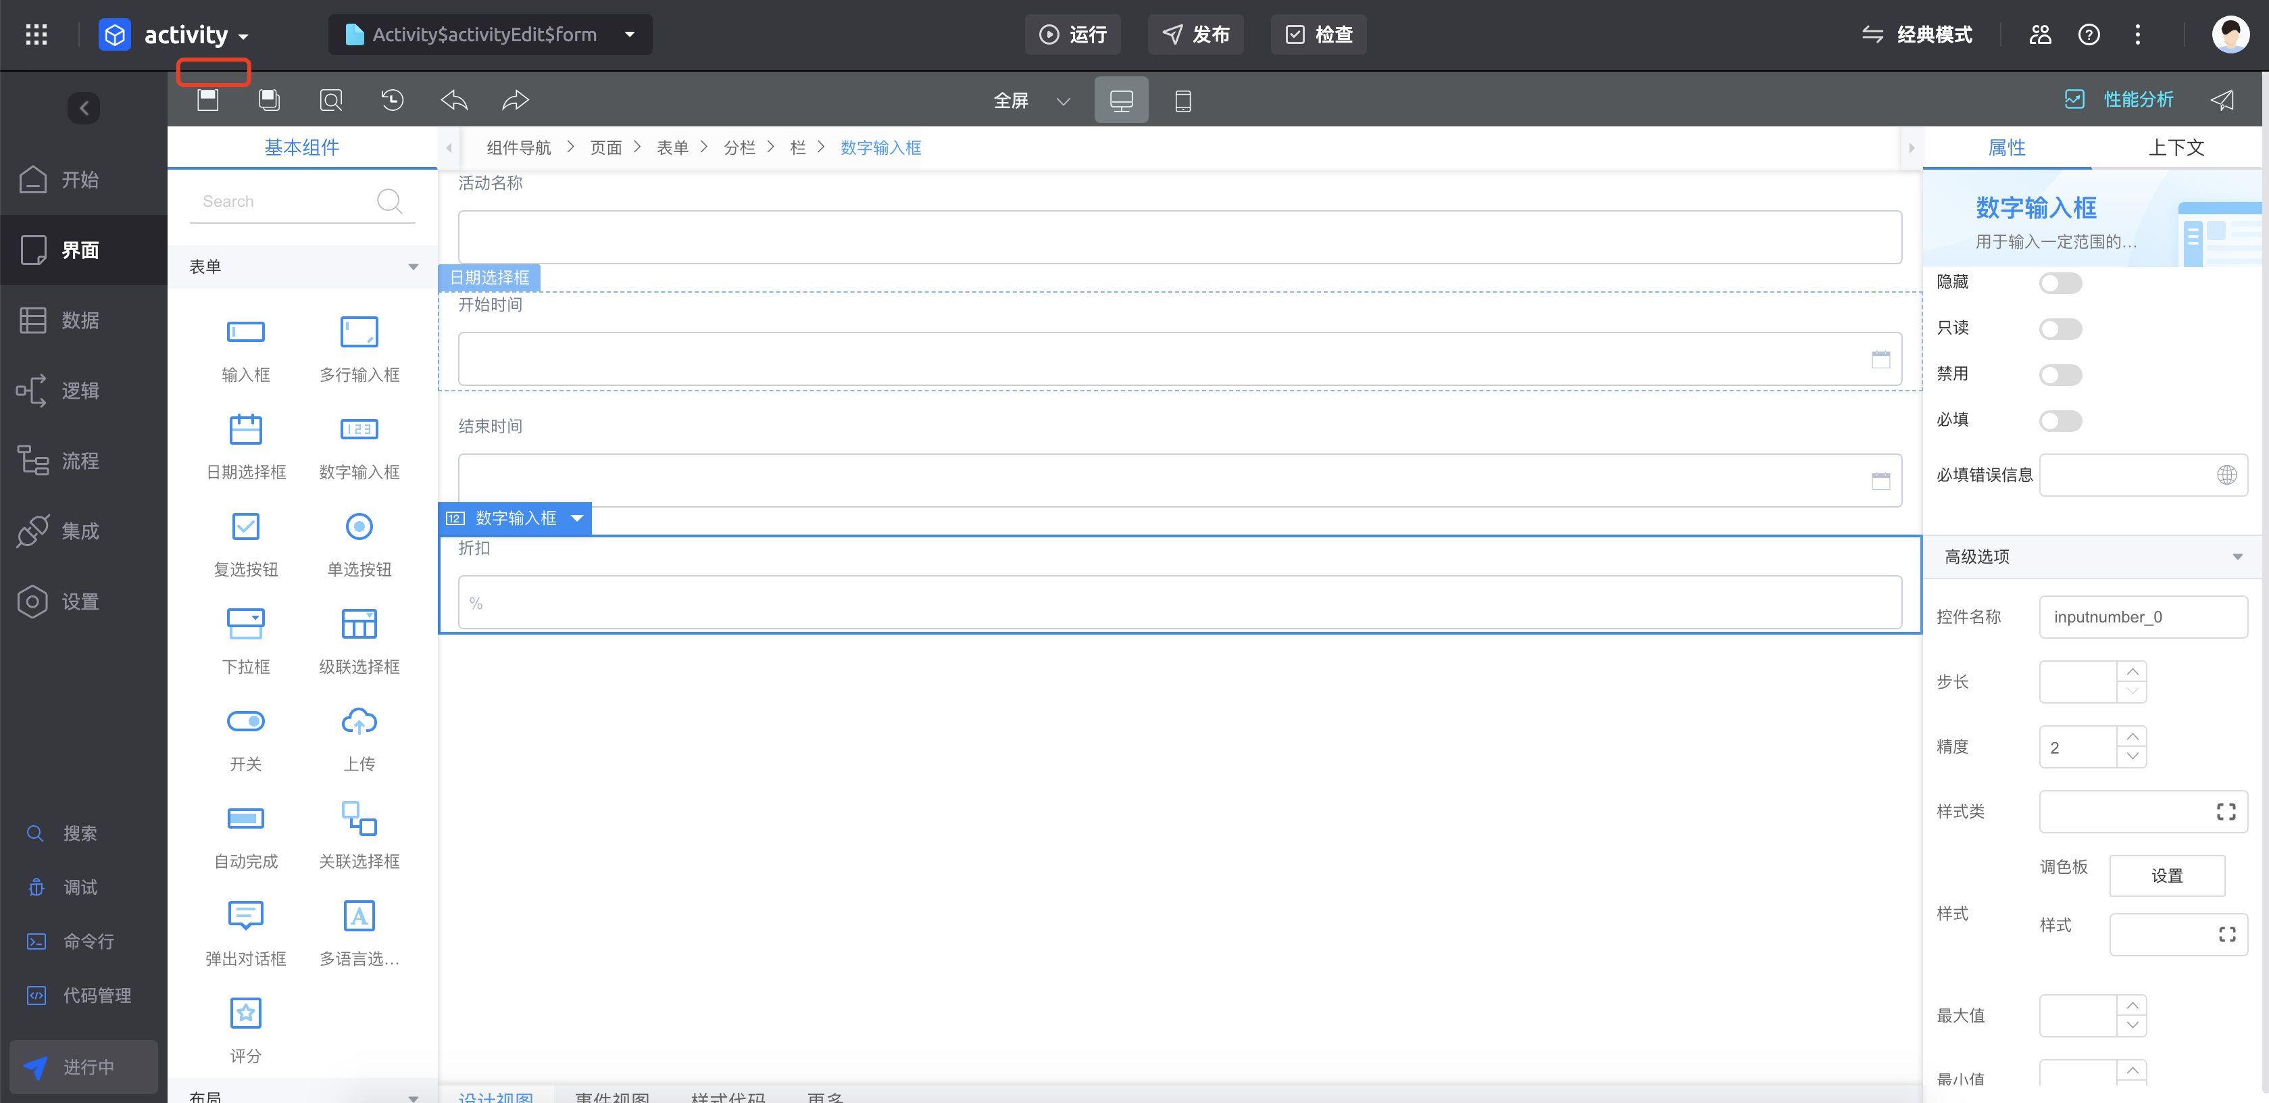Screen dimensions: 2269x1103
Task: Increase the 精度 stepper value
Action: point(2132,737)
